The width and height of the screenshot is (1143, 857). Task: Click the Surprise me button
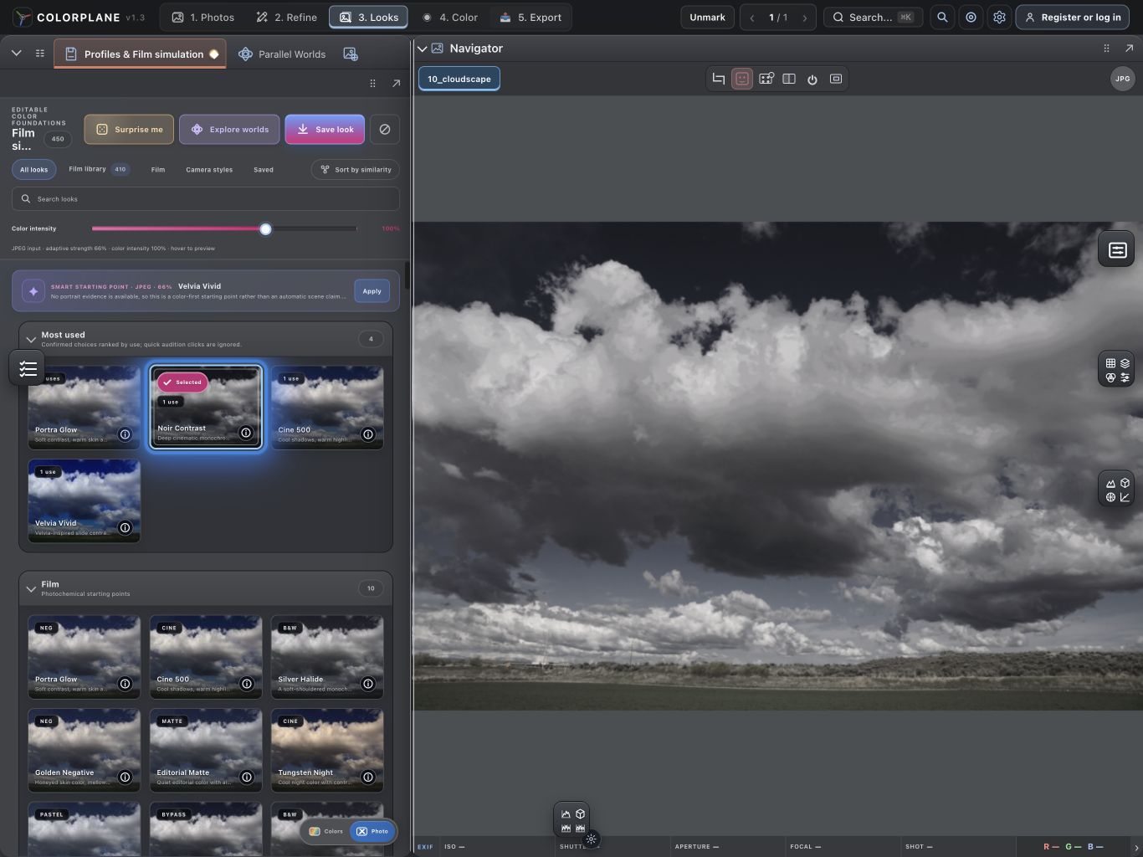[x=129, y=130]
